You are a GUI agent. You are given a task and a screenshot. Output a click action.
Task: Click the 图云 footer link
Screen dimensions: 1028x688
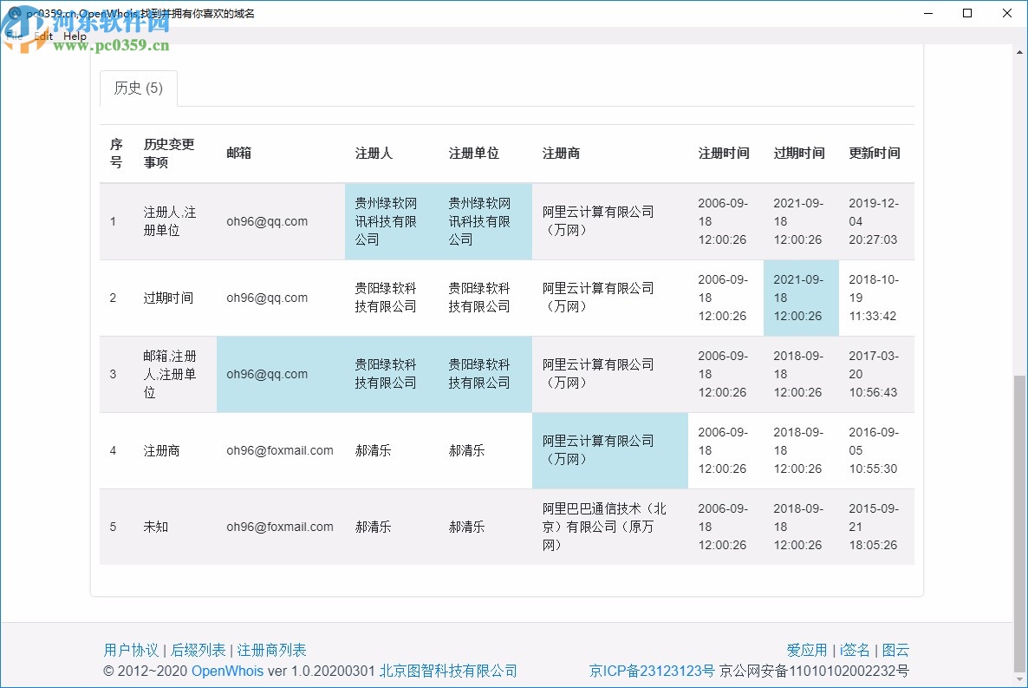[x=895, y=649]
